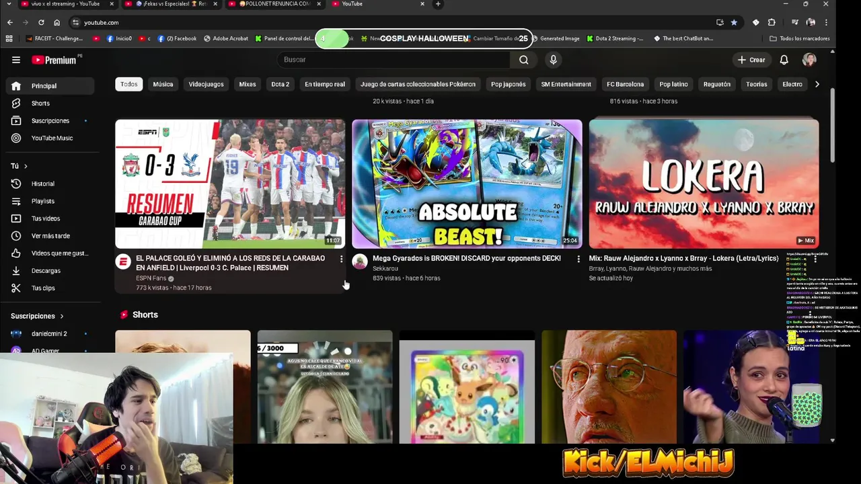Screen dimensions: 861x484
Task: Play the Absolute Beast Gyarados thumbnail
Action: tap(467, 184)
